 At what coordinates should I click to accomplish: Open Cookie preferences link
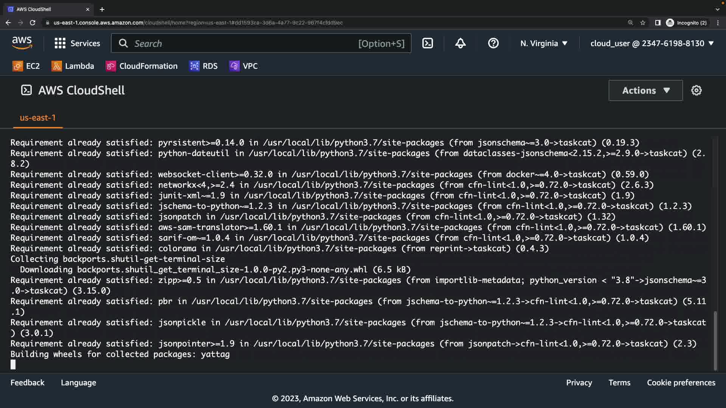[x=681, y=383]
